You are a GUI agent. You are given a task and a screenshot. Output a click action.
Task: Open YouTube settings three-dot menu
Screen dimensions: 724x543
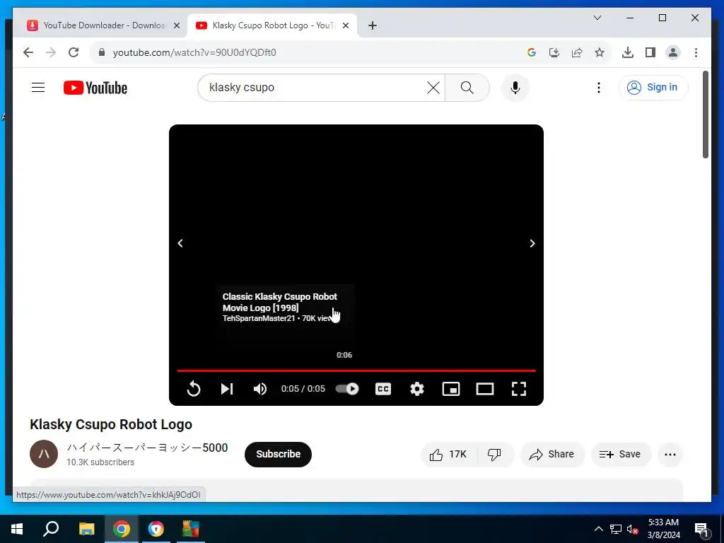click(x=598, y=87)
